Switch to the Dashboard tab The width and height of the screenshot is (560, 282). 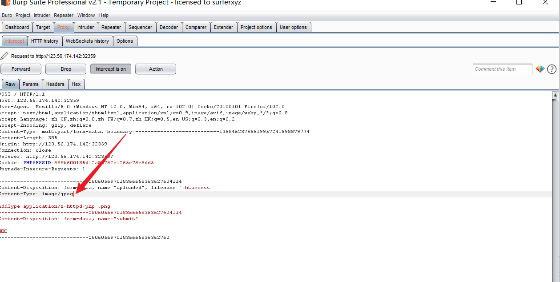[x=17, y=27]
